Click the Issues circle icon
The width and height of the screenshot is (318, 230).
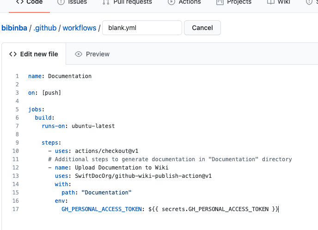(61, 2)
